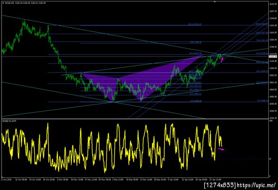Click the RSI(5) indicator label

(x=9, y=121)
